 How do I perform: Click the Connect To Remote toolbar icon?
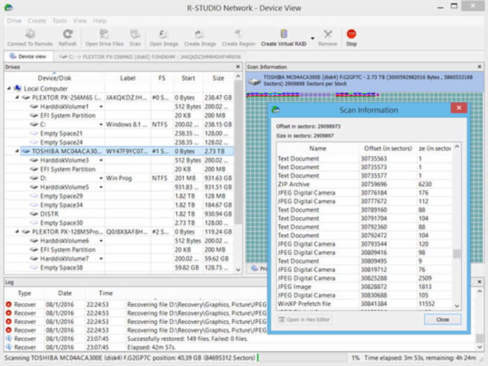[x=30, y=38]
